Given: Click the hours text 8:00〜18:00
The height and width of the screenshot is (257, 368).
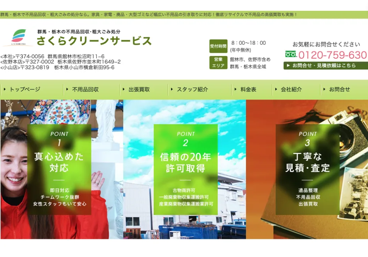Looking at the screenshot, I should [x=249, y=43].
